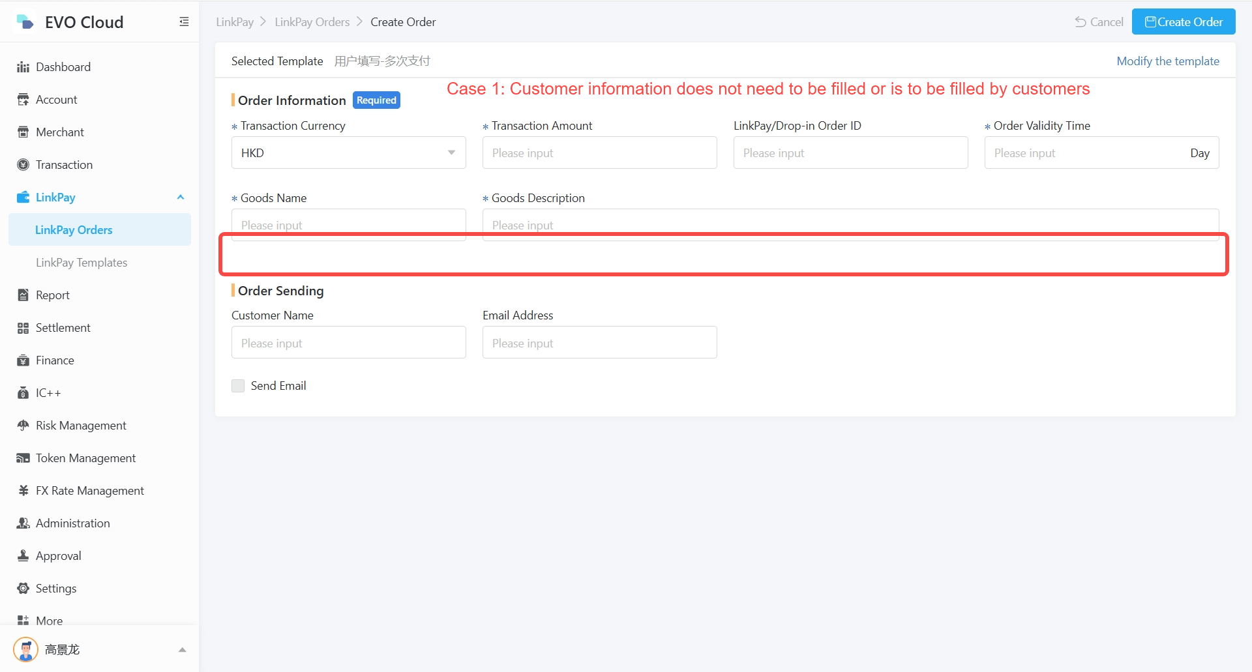Click the FX Rate Management yen icon
Screen dimensions: 1252x672
point(23,491)
